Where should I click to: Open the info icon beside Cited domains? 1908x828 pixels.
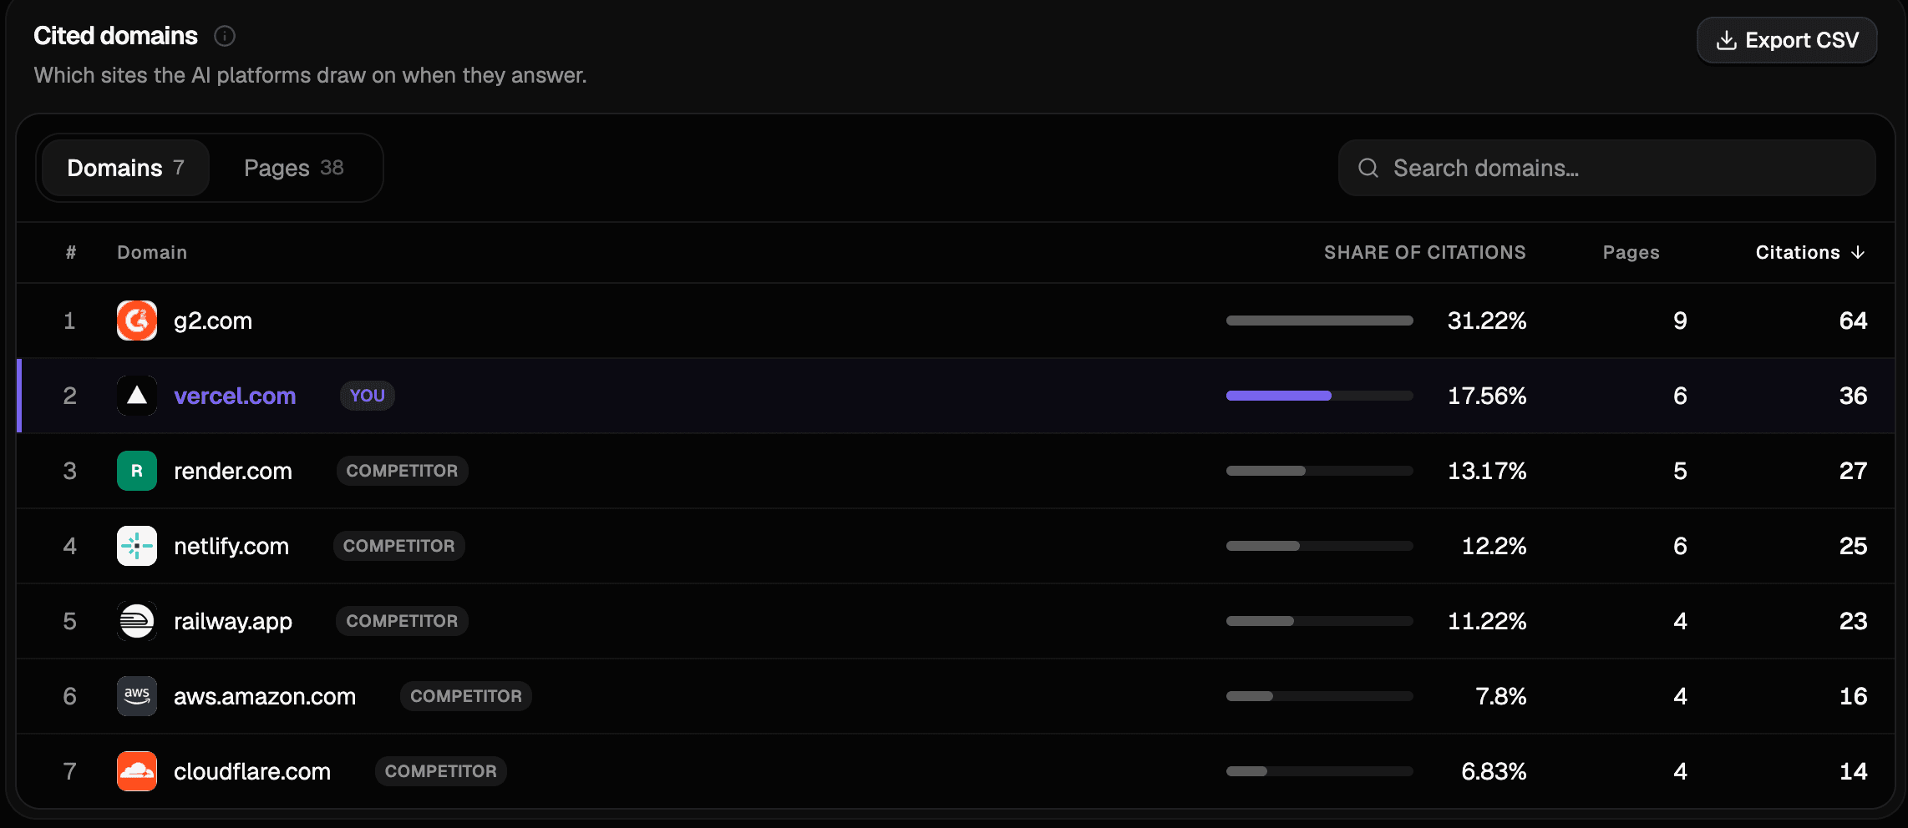225,36
